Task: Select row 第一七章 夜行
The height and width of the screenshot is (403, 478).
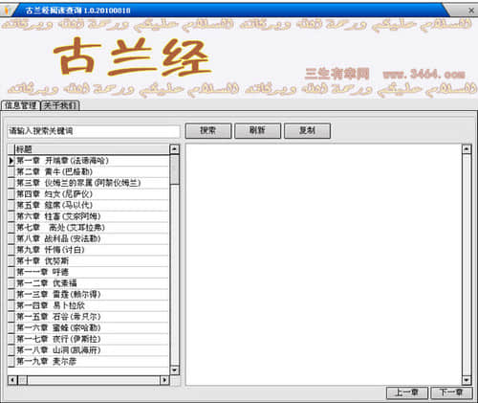Action: coord(92,339)
